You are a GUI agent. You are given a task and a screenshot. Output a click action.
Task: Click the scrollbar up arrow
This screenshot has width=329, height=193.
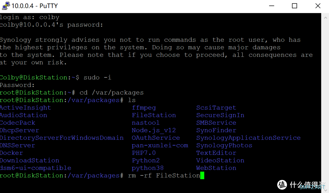click(x=325, y=18)
